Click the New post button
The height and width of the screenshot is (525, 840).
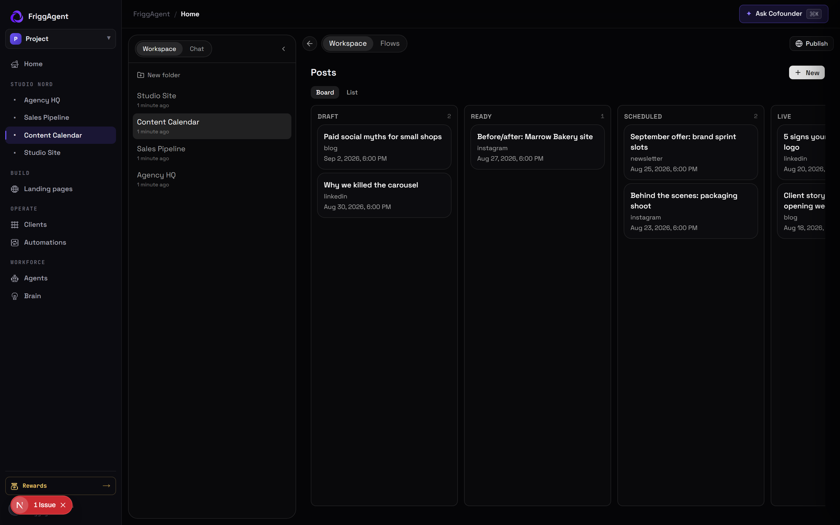[807, 72]
